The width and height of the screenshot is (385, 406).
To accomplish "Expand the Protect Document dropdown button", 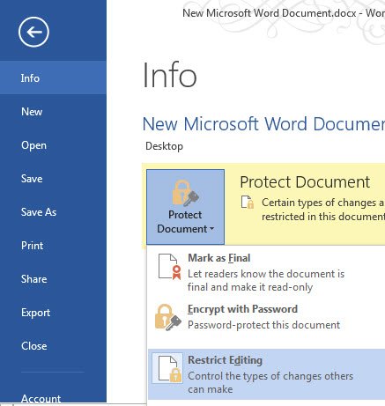I will tap(186, 207).
